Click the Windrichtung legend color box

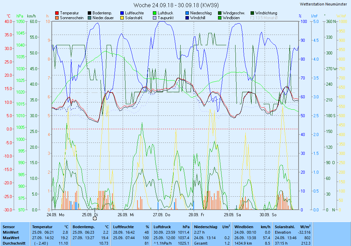[252, 13]
